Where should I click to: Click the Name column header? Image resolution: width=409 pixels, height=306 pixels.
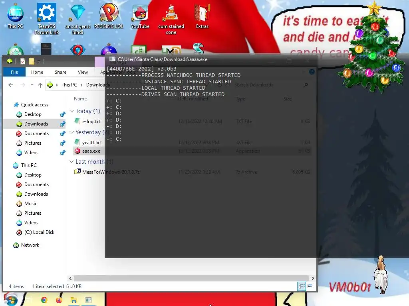click(80, 99)
